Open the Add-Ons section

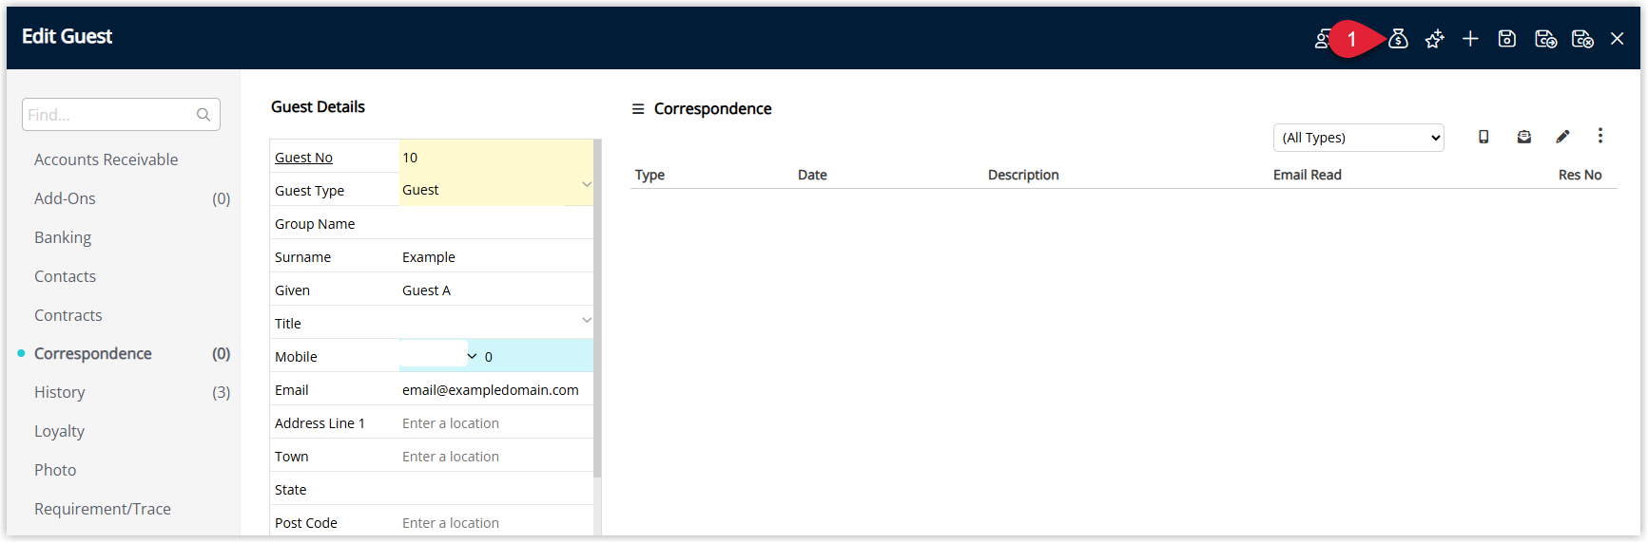coord(65,198)
